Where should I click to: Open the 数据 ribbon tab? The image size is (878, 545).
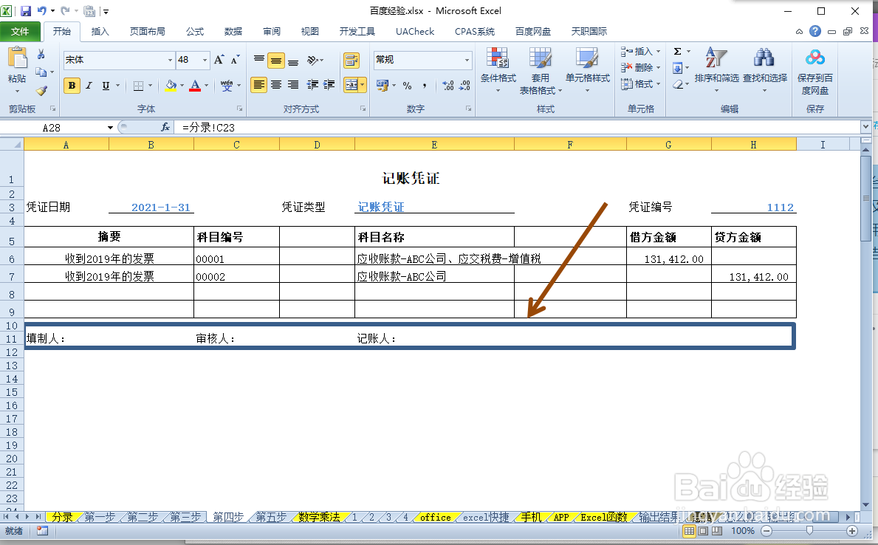[233, 31]
